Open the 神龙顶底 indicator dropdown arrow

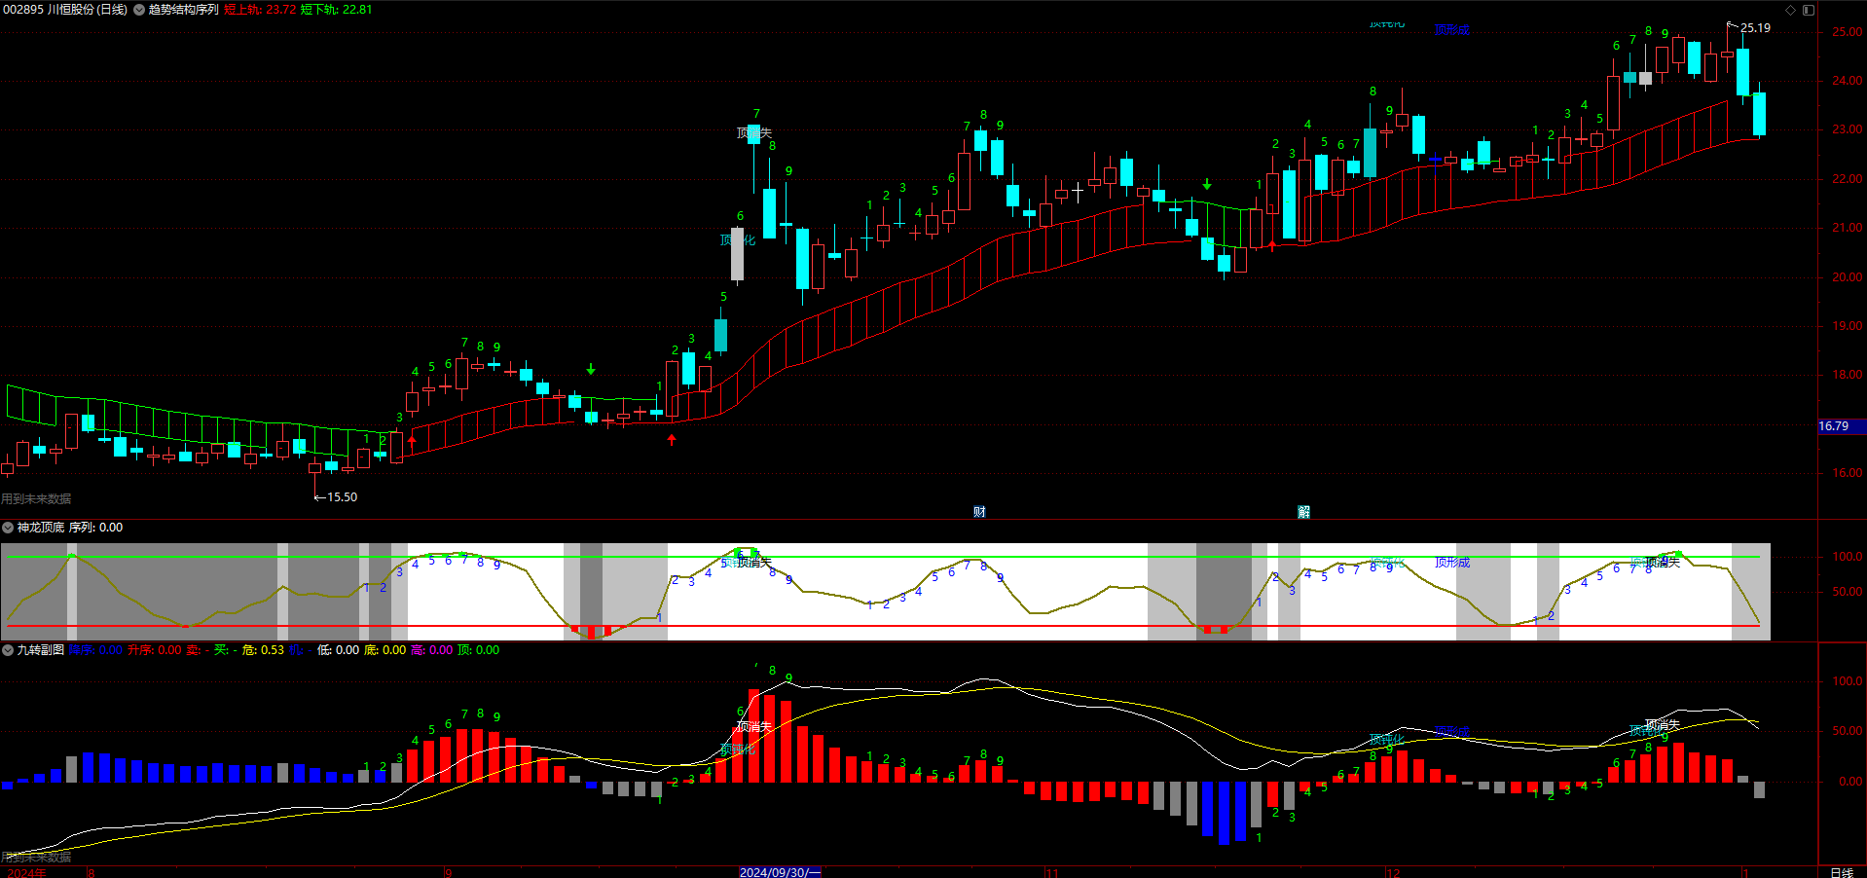pyautogui.click(x=8, y=528)
